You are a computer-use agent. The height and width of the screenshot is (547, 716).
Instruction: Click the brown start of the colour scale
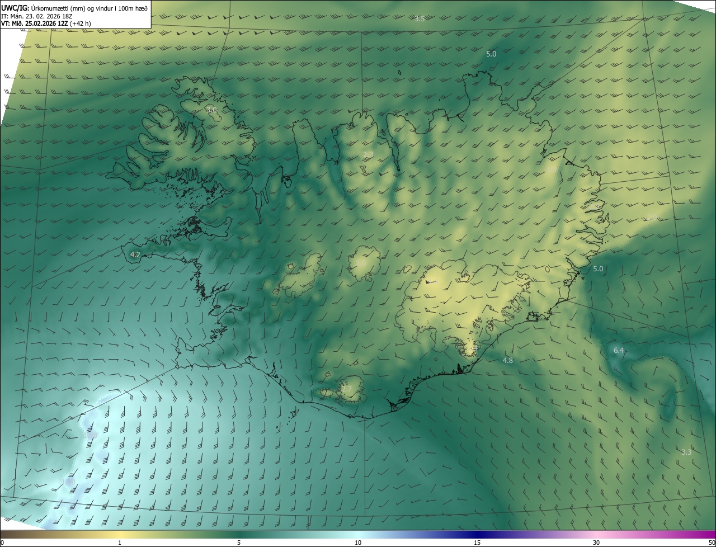tap(11, 534)
